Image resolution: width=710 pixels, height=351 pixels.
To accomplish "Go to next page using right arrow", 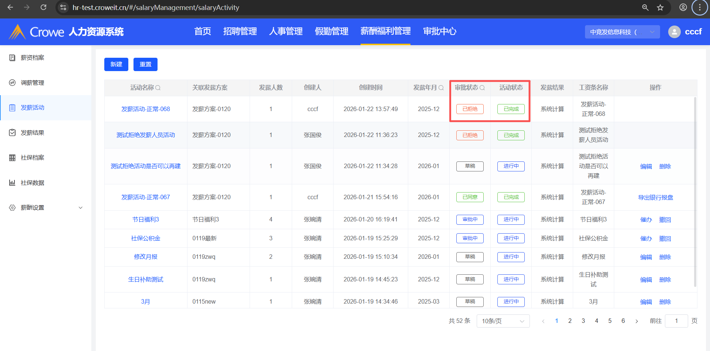I will [x=637, y=321].
